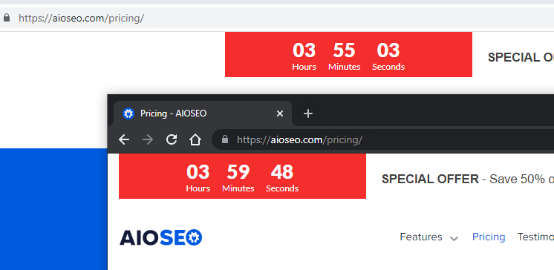The image size is (554, 270).
Task: Click the light browser address bar URL
Action: click(81, 18)
